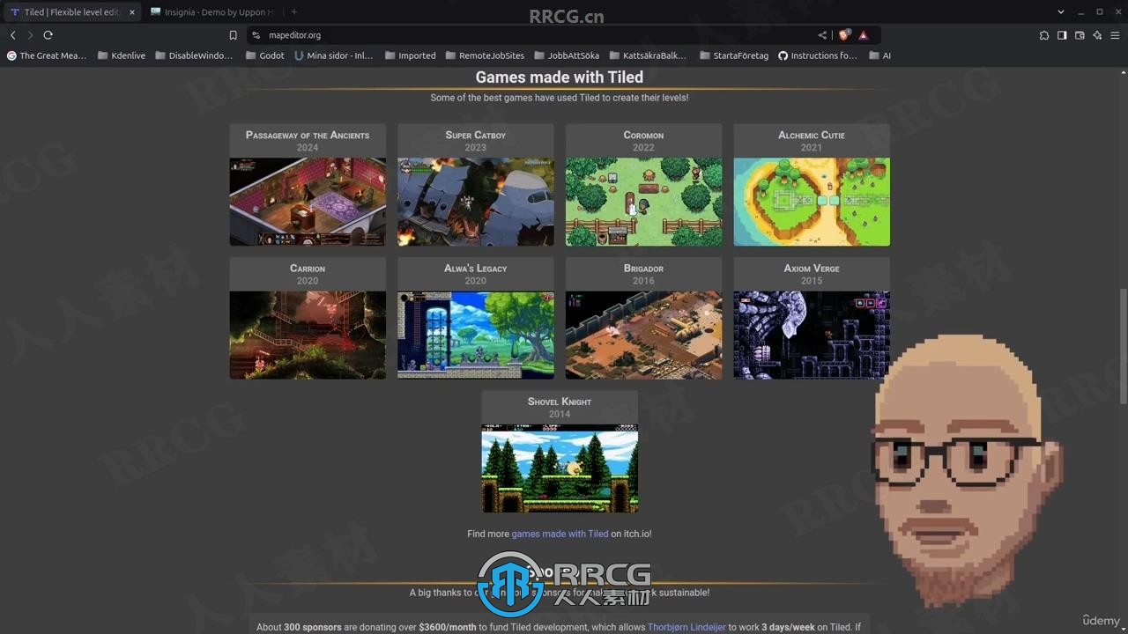The image size is (1128, 634).
Task: Click the Coromon title heading
Action: [643, 135]
